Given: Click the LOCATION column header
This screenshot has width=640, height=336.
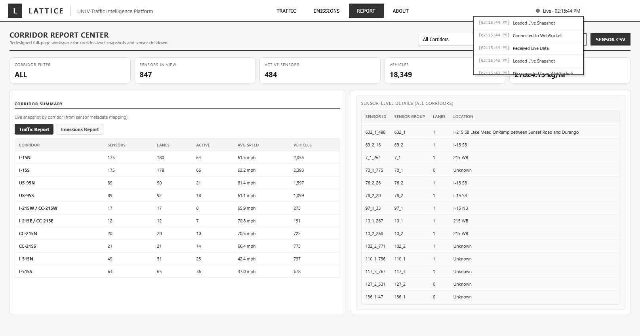Looking at the screenshot, I should (463, 117).
